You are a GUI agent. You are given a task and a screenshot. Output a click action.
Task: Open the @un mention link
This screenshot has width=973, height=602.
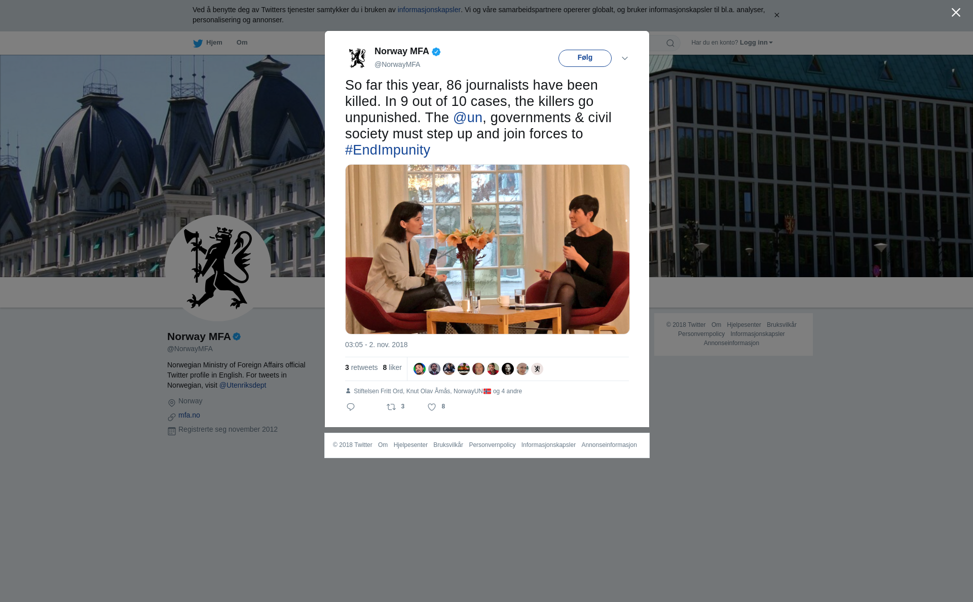point(468,118)
